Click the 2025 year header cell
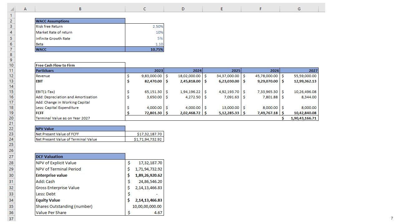 pyautogui.click(x=222, y=71)
